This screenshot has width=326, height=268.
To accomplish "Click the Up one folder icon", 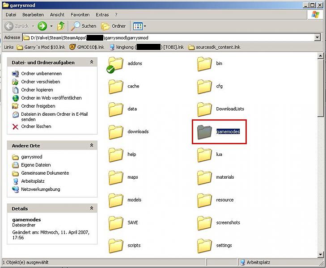I will click(x=61, y=26).
